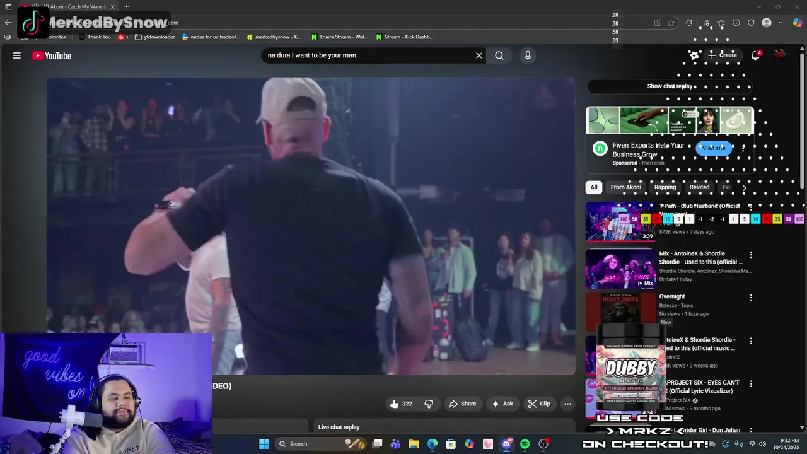Open options for PROJECT SIX EYES CAN'T
Image resolution: width=807 pixels, height=454 pixels.
click(750, 383)
